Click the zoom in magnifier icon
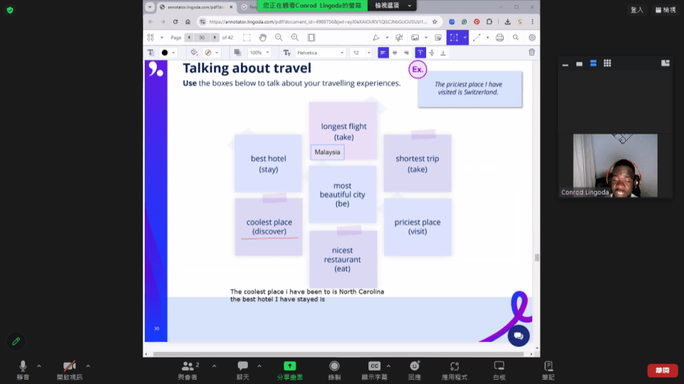 [295, 38]
